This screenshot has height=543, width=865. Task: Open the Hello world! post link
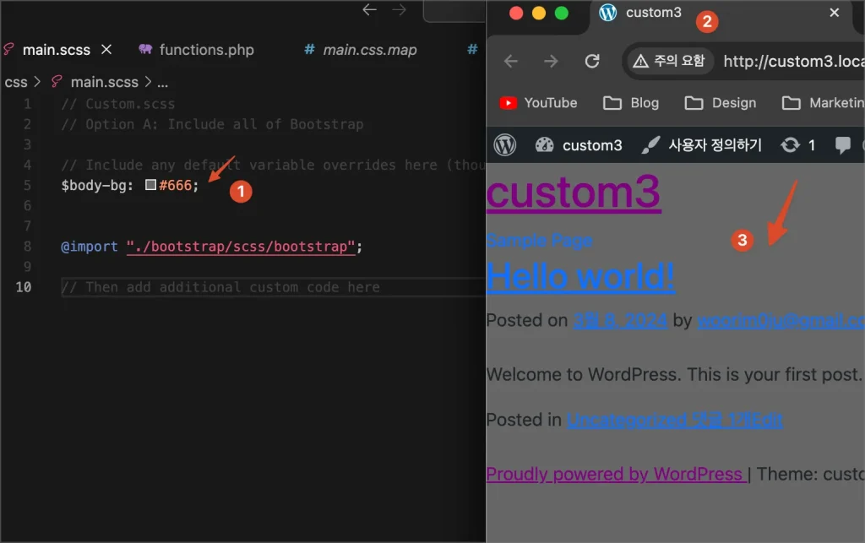tap(580, 276)
